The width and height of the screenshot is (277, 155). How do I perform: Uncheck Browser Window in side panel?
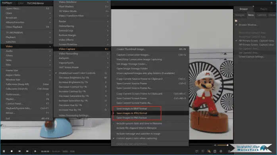pos(248,25)
